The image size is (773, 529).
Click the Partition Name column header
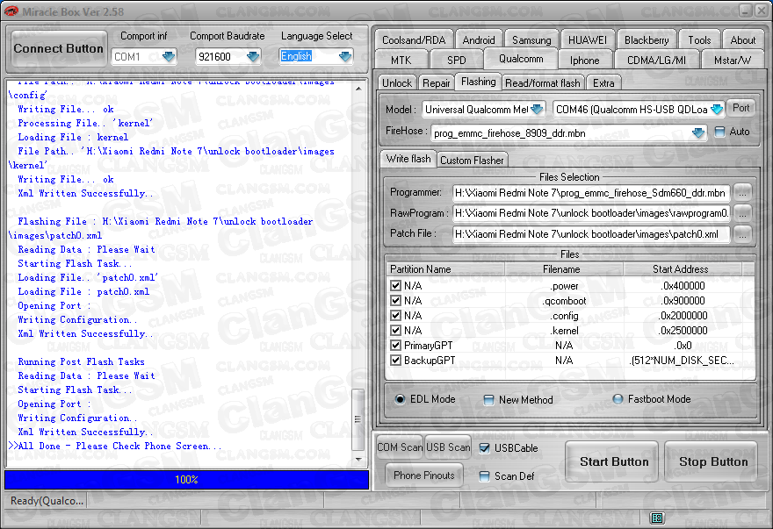coord(445,269)
